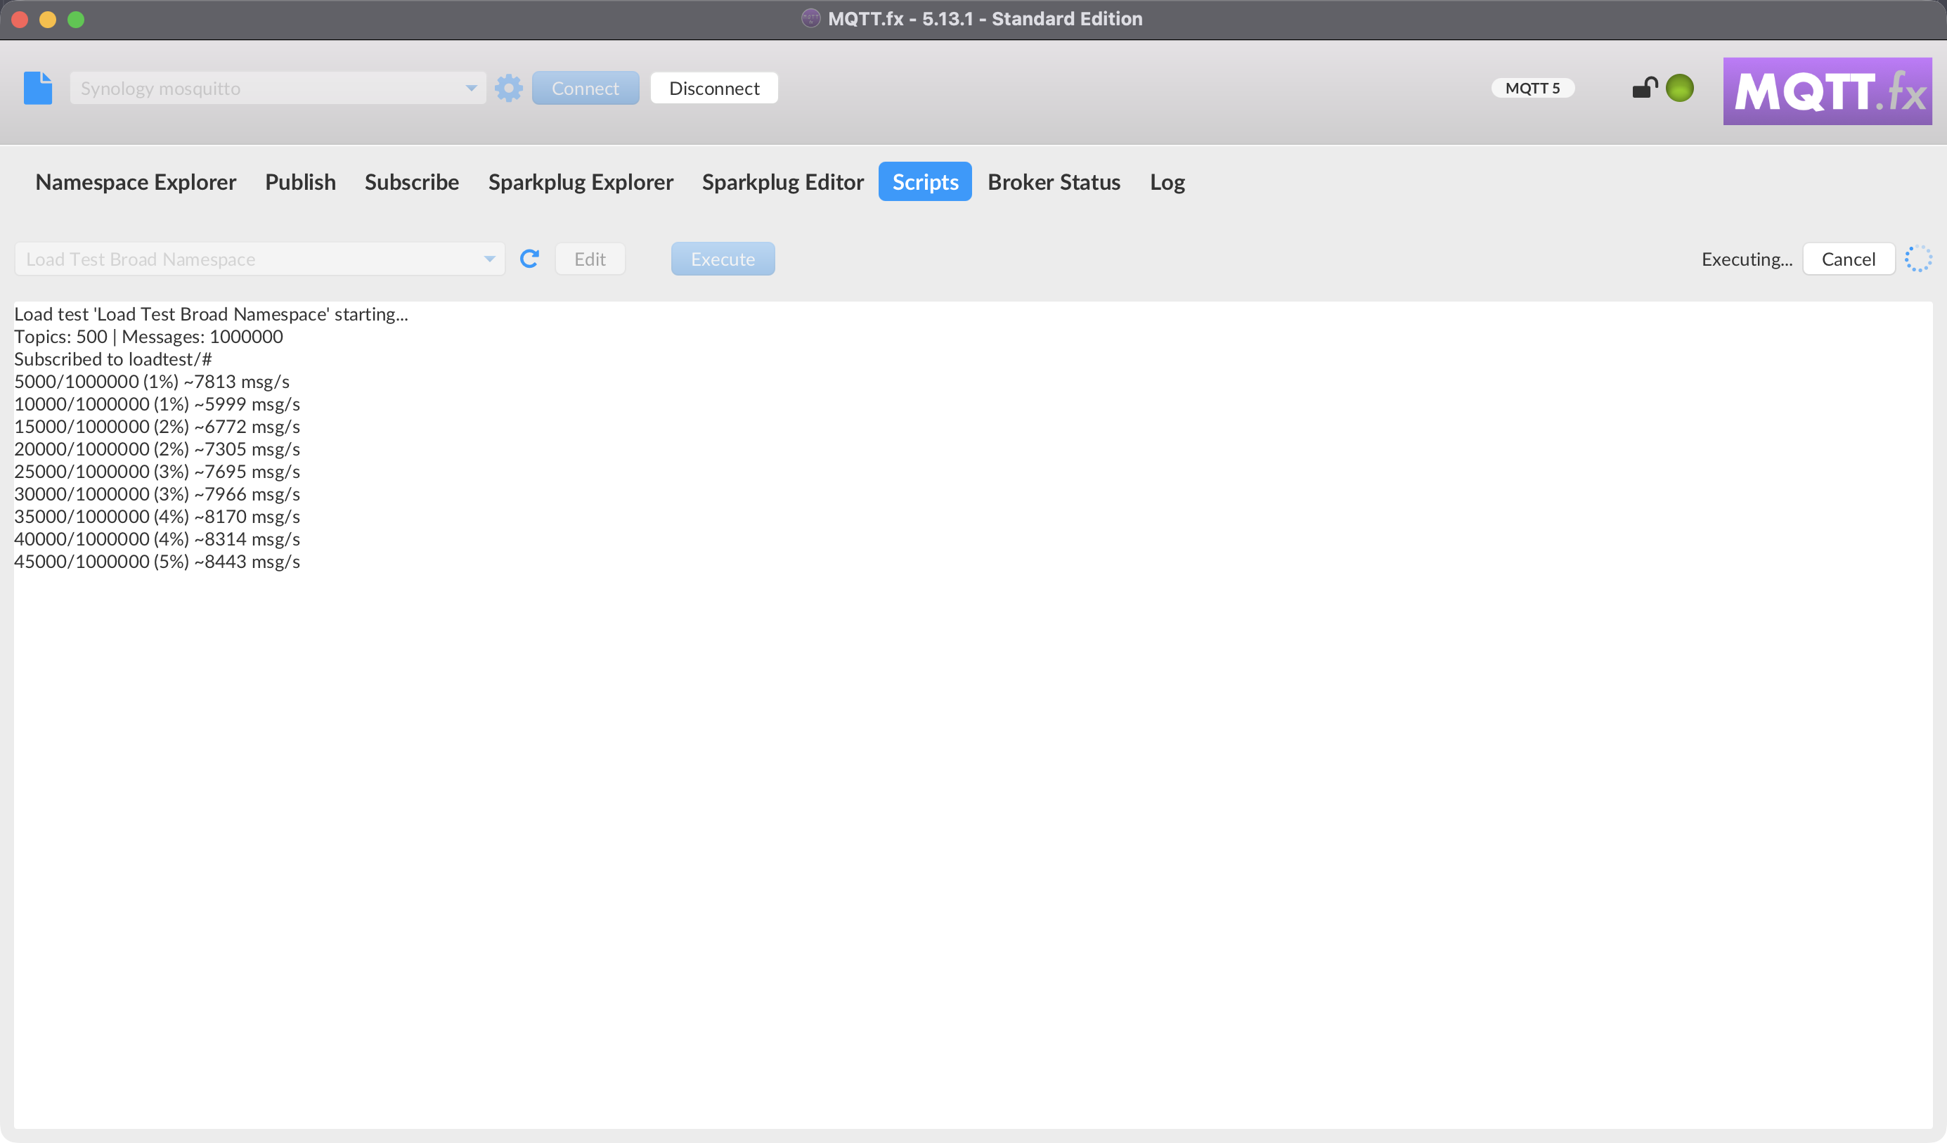Open the Load Test Broad Namespace script dropdown
Image resolution: width=1947 pixels, height=1143 pixels.
pos(259,259)
